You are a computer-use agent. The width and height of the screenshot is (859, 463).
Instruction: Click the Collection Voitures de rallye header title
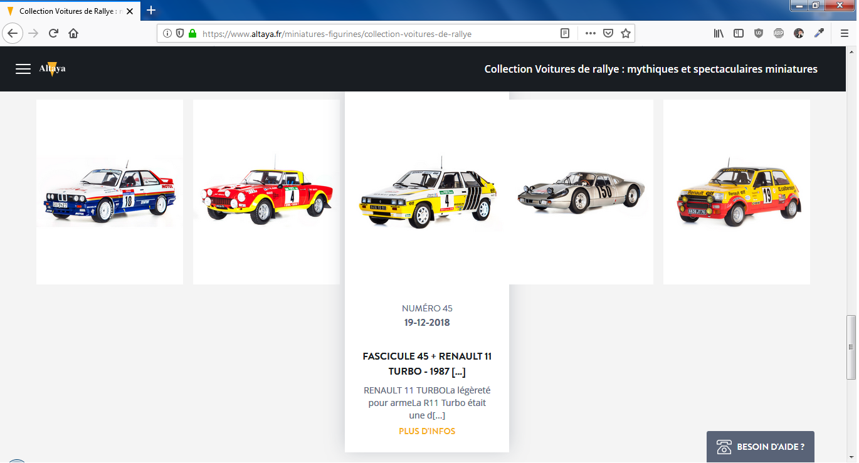point(651,69)
